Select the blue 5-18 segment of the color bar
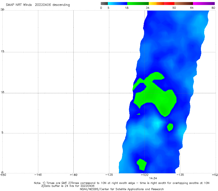 pyautogui.click(x=118, y=4)
